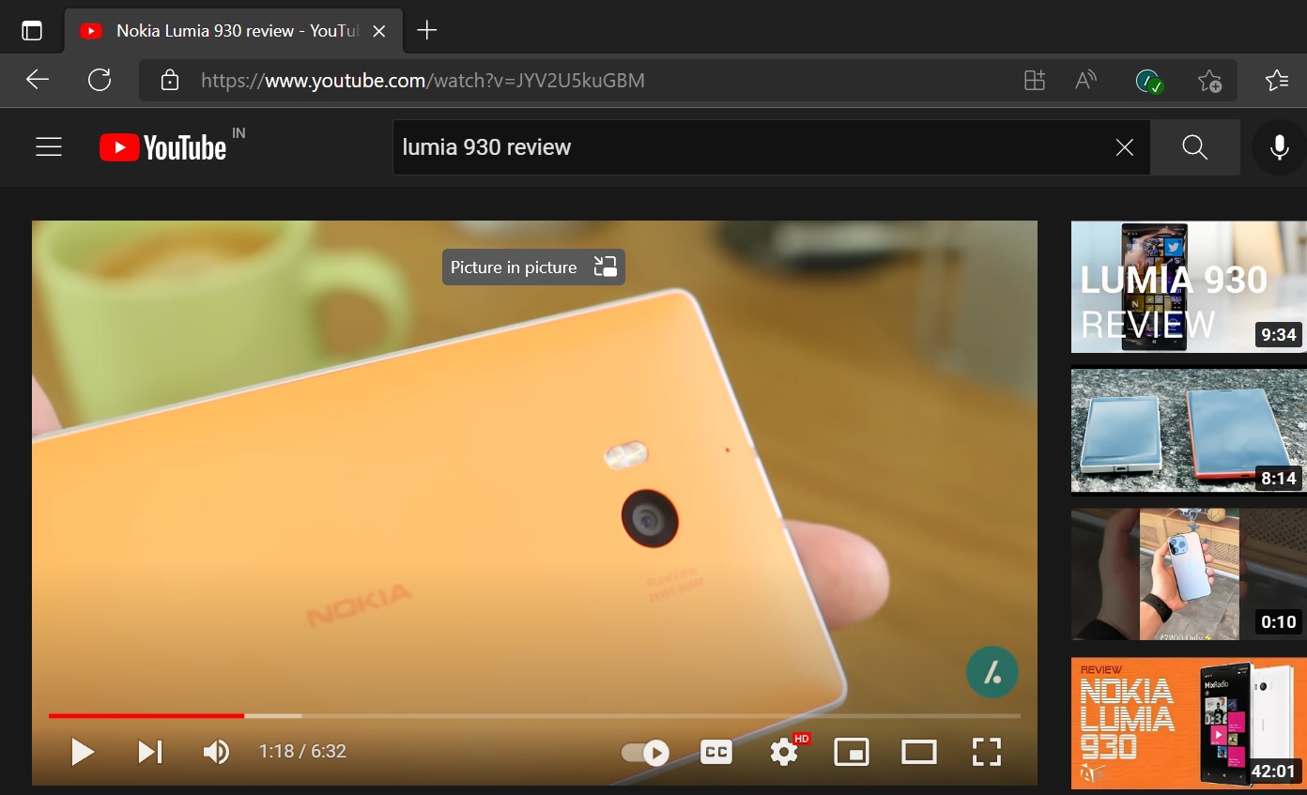Go back to the previous page
Screen dimensions: 1307x795
[38, 80]
